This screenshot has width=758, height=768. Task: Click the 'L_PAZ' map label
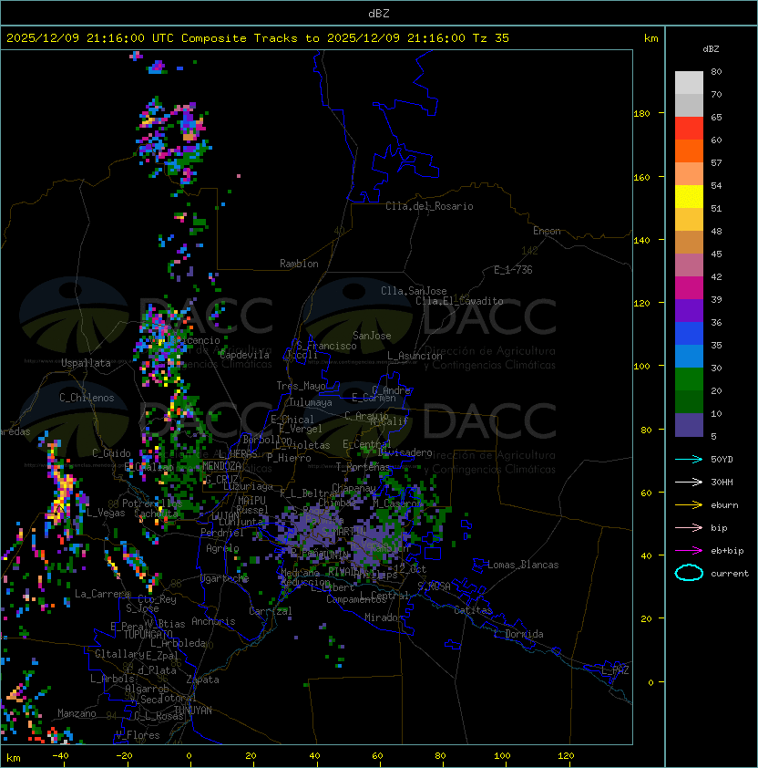click(x=615, y=670)
